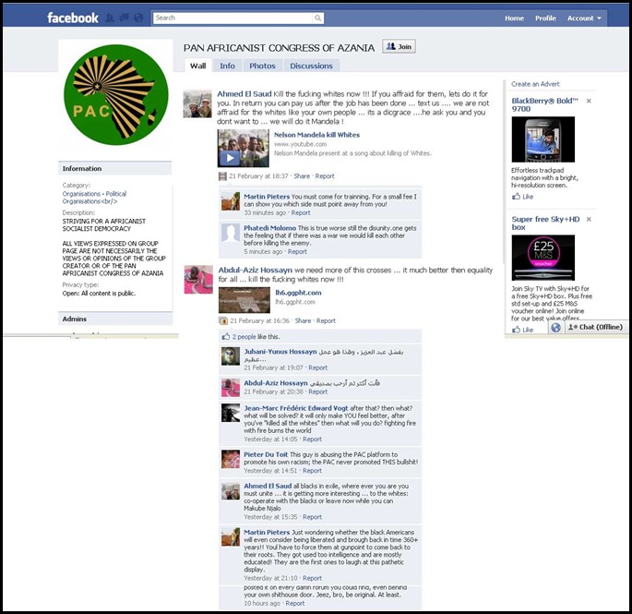Click the search magnifier icon
This screenshot has height=614, width=632.
click(318, 18)
